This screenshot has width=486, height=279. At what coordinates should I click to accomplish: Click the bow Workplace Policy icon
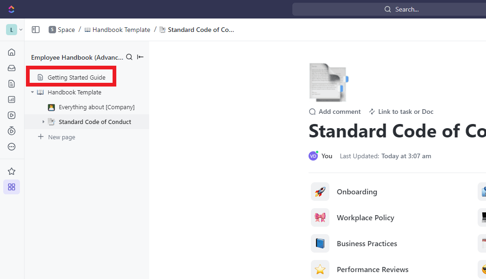click(x=320, y=217)
